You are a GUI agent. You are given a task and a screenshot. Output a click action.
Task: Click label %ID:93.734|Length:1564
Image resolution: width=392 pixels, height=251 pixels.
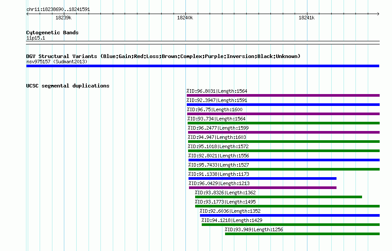click(x=217, y=119)
